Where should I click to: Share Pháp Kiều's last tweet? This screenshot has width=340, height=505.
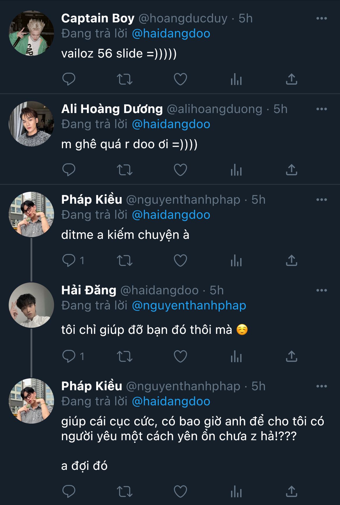(291, 492)
